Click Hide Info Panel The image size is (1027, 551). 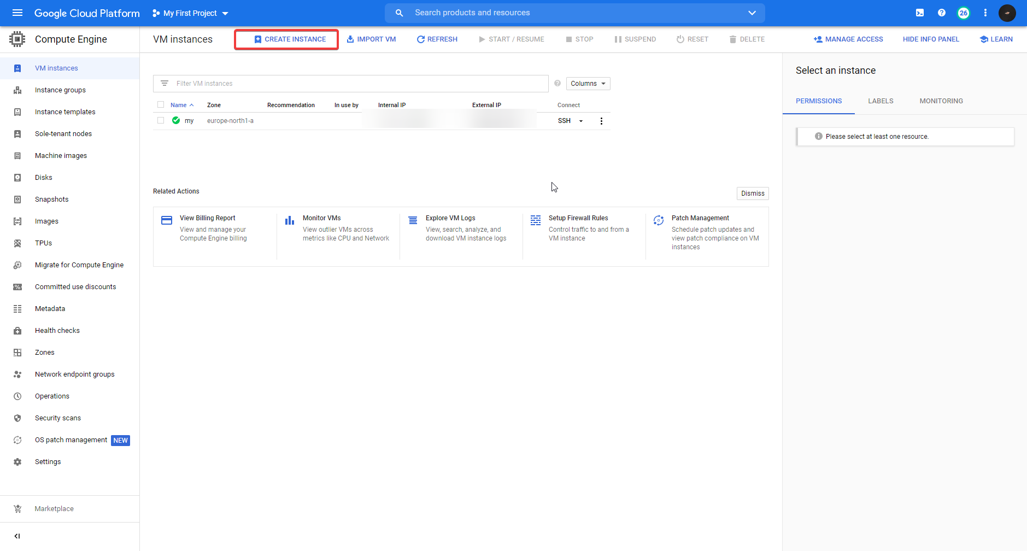pos(931,39)
